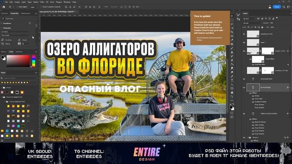Open more align options three dots

[x=106, y=7]
